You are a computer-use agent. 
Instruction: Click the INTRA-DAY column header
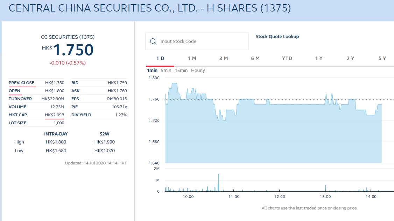(x=56, y=134)
